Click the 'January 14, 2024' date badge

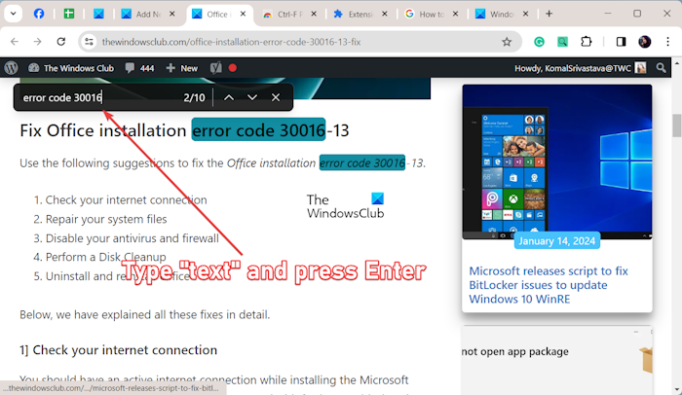556,240
